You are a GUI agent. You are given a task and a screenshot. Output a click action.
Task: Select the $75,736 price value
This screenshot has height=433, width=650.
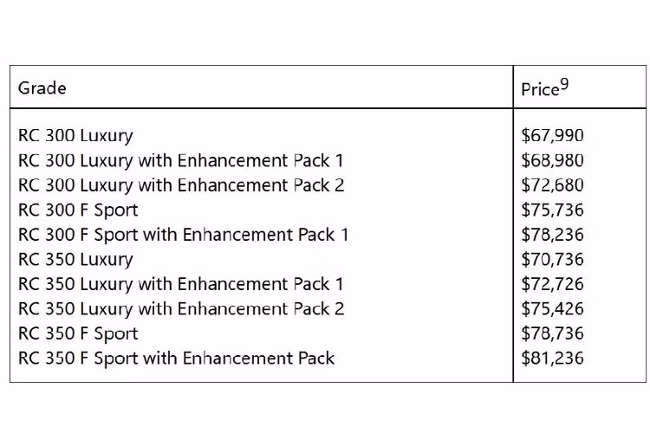552,210
